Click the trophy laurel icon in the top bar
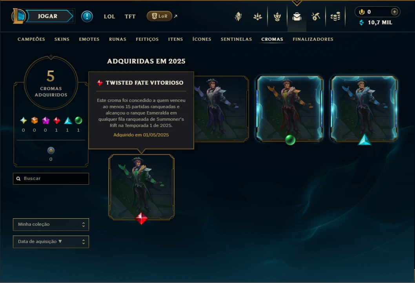 tap(277, 17)
